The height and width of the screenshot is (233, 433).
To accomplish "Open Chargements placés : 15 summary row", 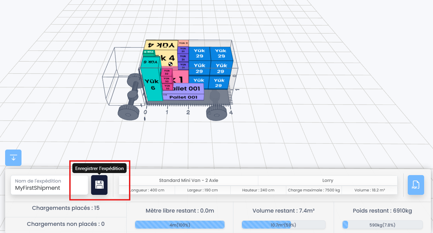I will pyautogui.click(x=66, y=208).
